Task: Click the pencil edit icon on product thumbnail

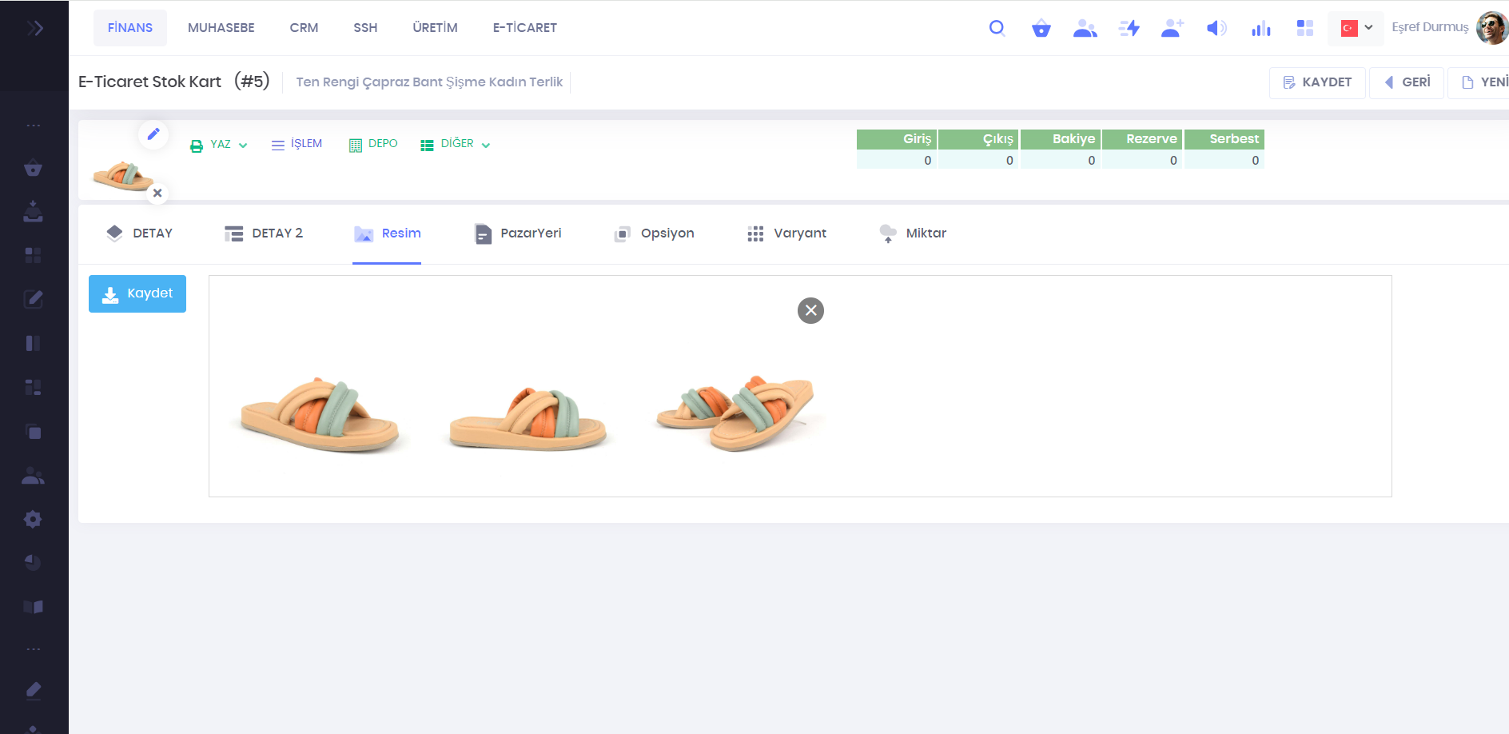Action: coord(153,134)
